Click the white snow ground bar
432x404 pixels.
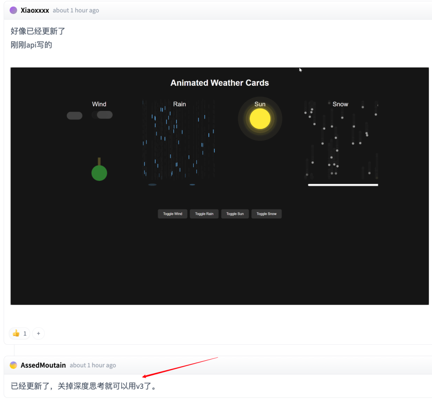(x=343, y=185)
